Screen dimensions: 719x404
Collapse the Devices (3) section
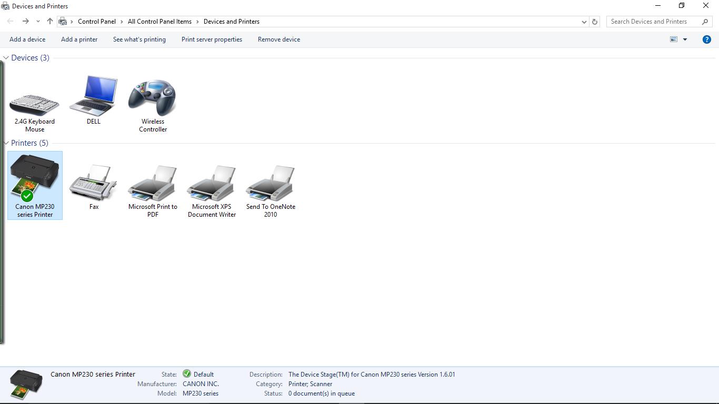pos(5,57)
